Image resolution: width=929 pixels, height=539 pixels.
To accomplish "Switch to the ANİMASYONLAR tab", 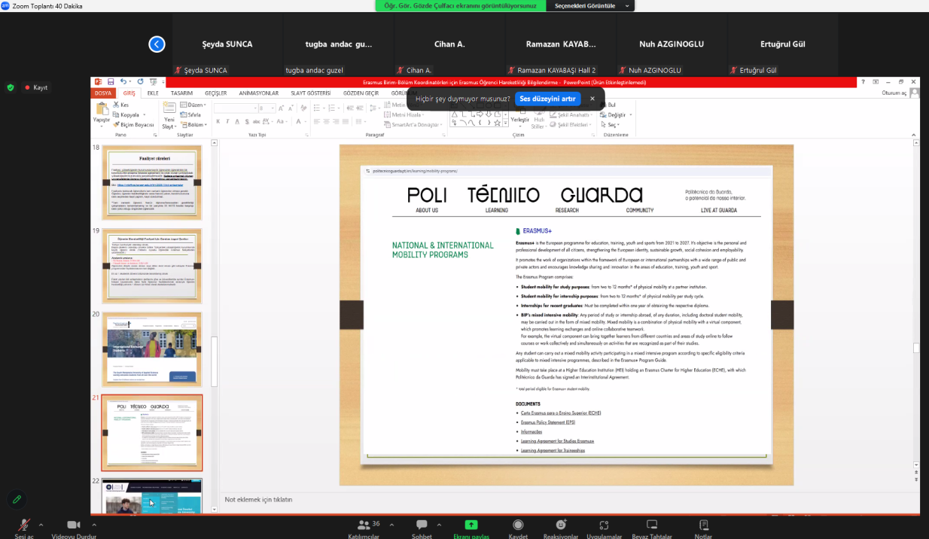I will (x=259, y=93).
